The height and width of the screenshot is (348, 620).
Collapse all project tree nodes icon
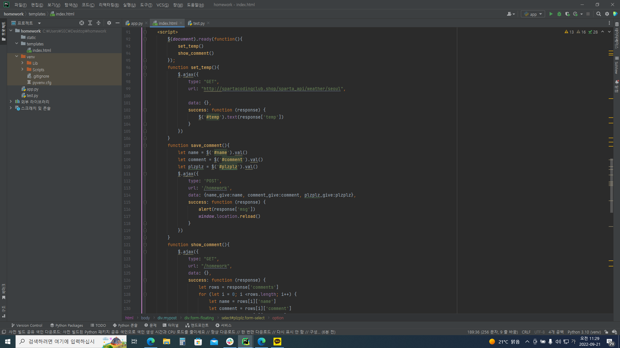(x=98, y=23)
